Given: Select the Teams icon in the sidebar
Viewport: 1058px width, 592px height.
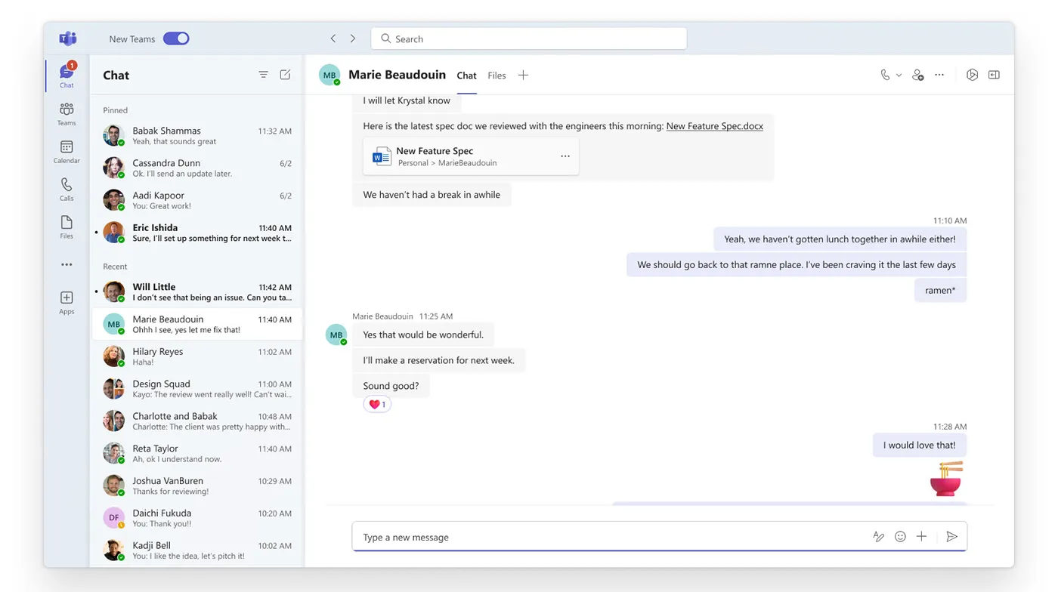Looking at the screenshot, I should point(66,114).
